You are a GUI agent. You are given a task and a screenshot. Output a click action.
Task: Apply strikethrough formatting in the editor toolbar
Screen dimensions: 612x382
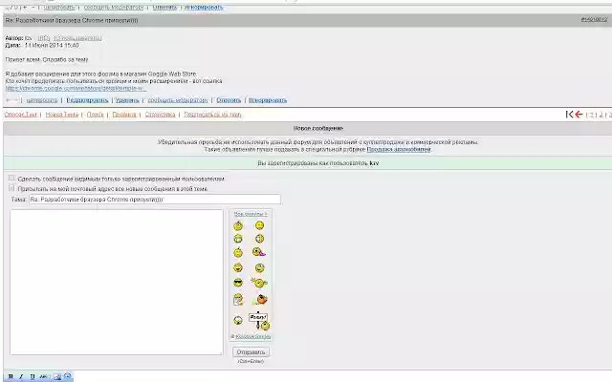click(43, 376)
